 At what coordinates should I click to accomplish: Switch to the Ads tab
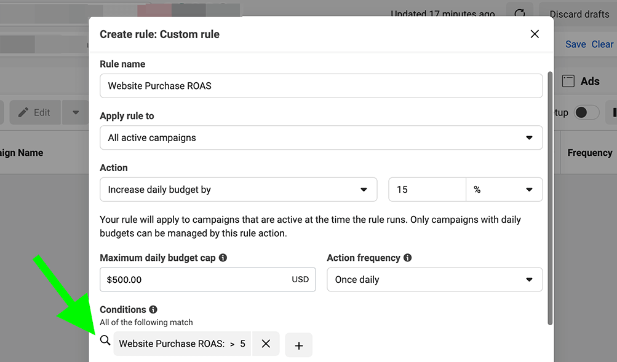(581, 81)
